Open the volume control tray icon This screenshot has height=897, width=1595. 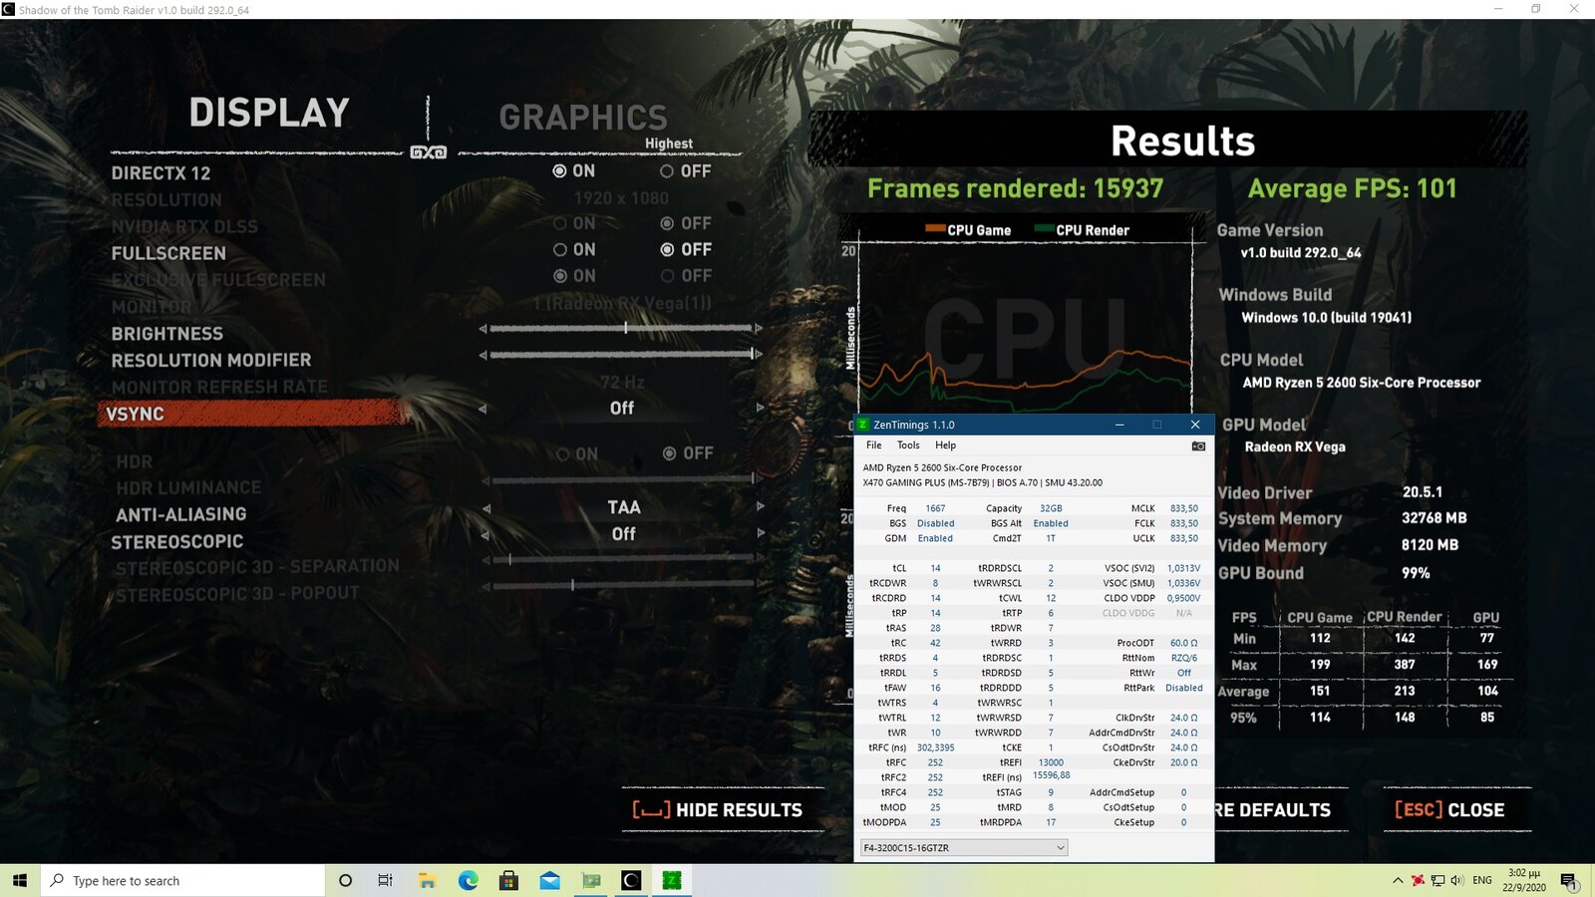click(x=1456, y=880)
